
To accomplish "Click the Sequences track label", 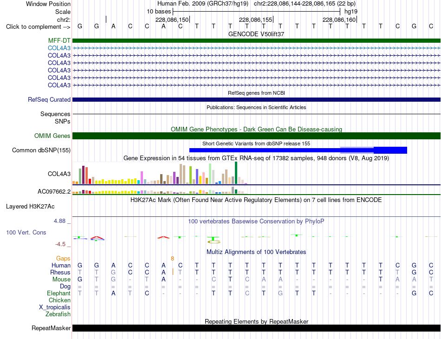I will pos(55,114).
